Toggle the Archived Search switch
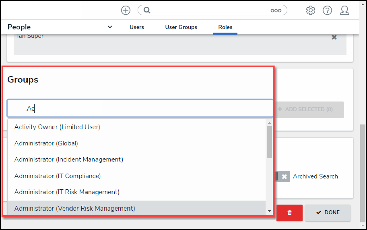 [x=283, y=176]
